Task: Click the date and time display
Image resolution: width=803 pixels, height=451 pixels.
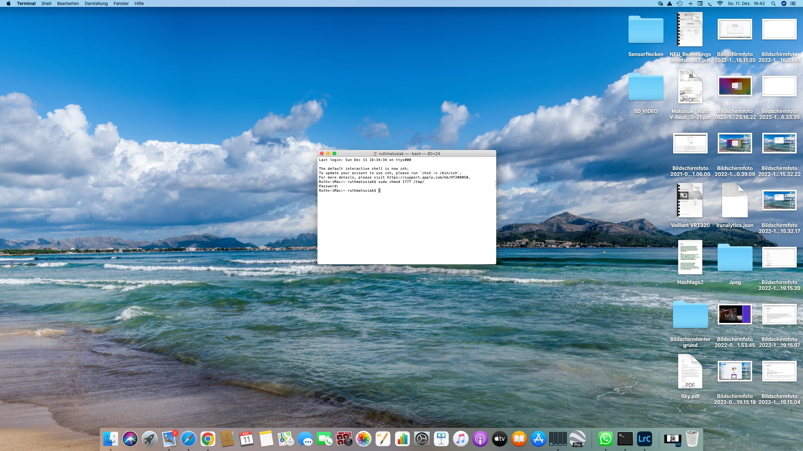Action: pos(746,3)
